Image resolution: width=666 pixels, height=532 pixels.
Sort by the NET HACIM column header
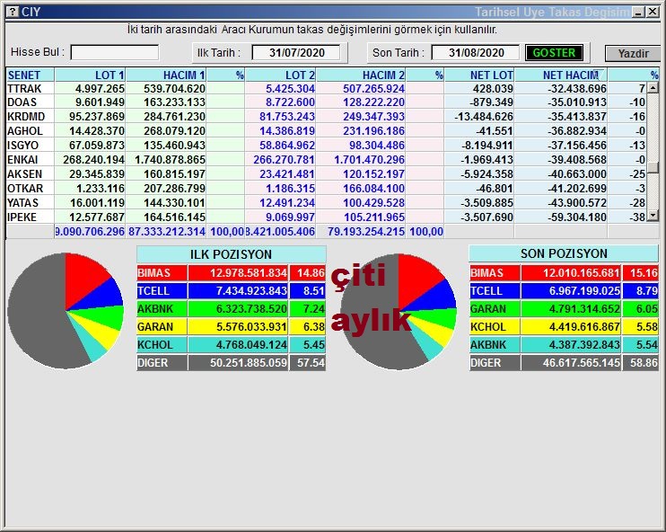click(561, 75)
